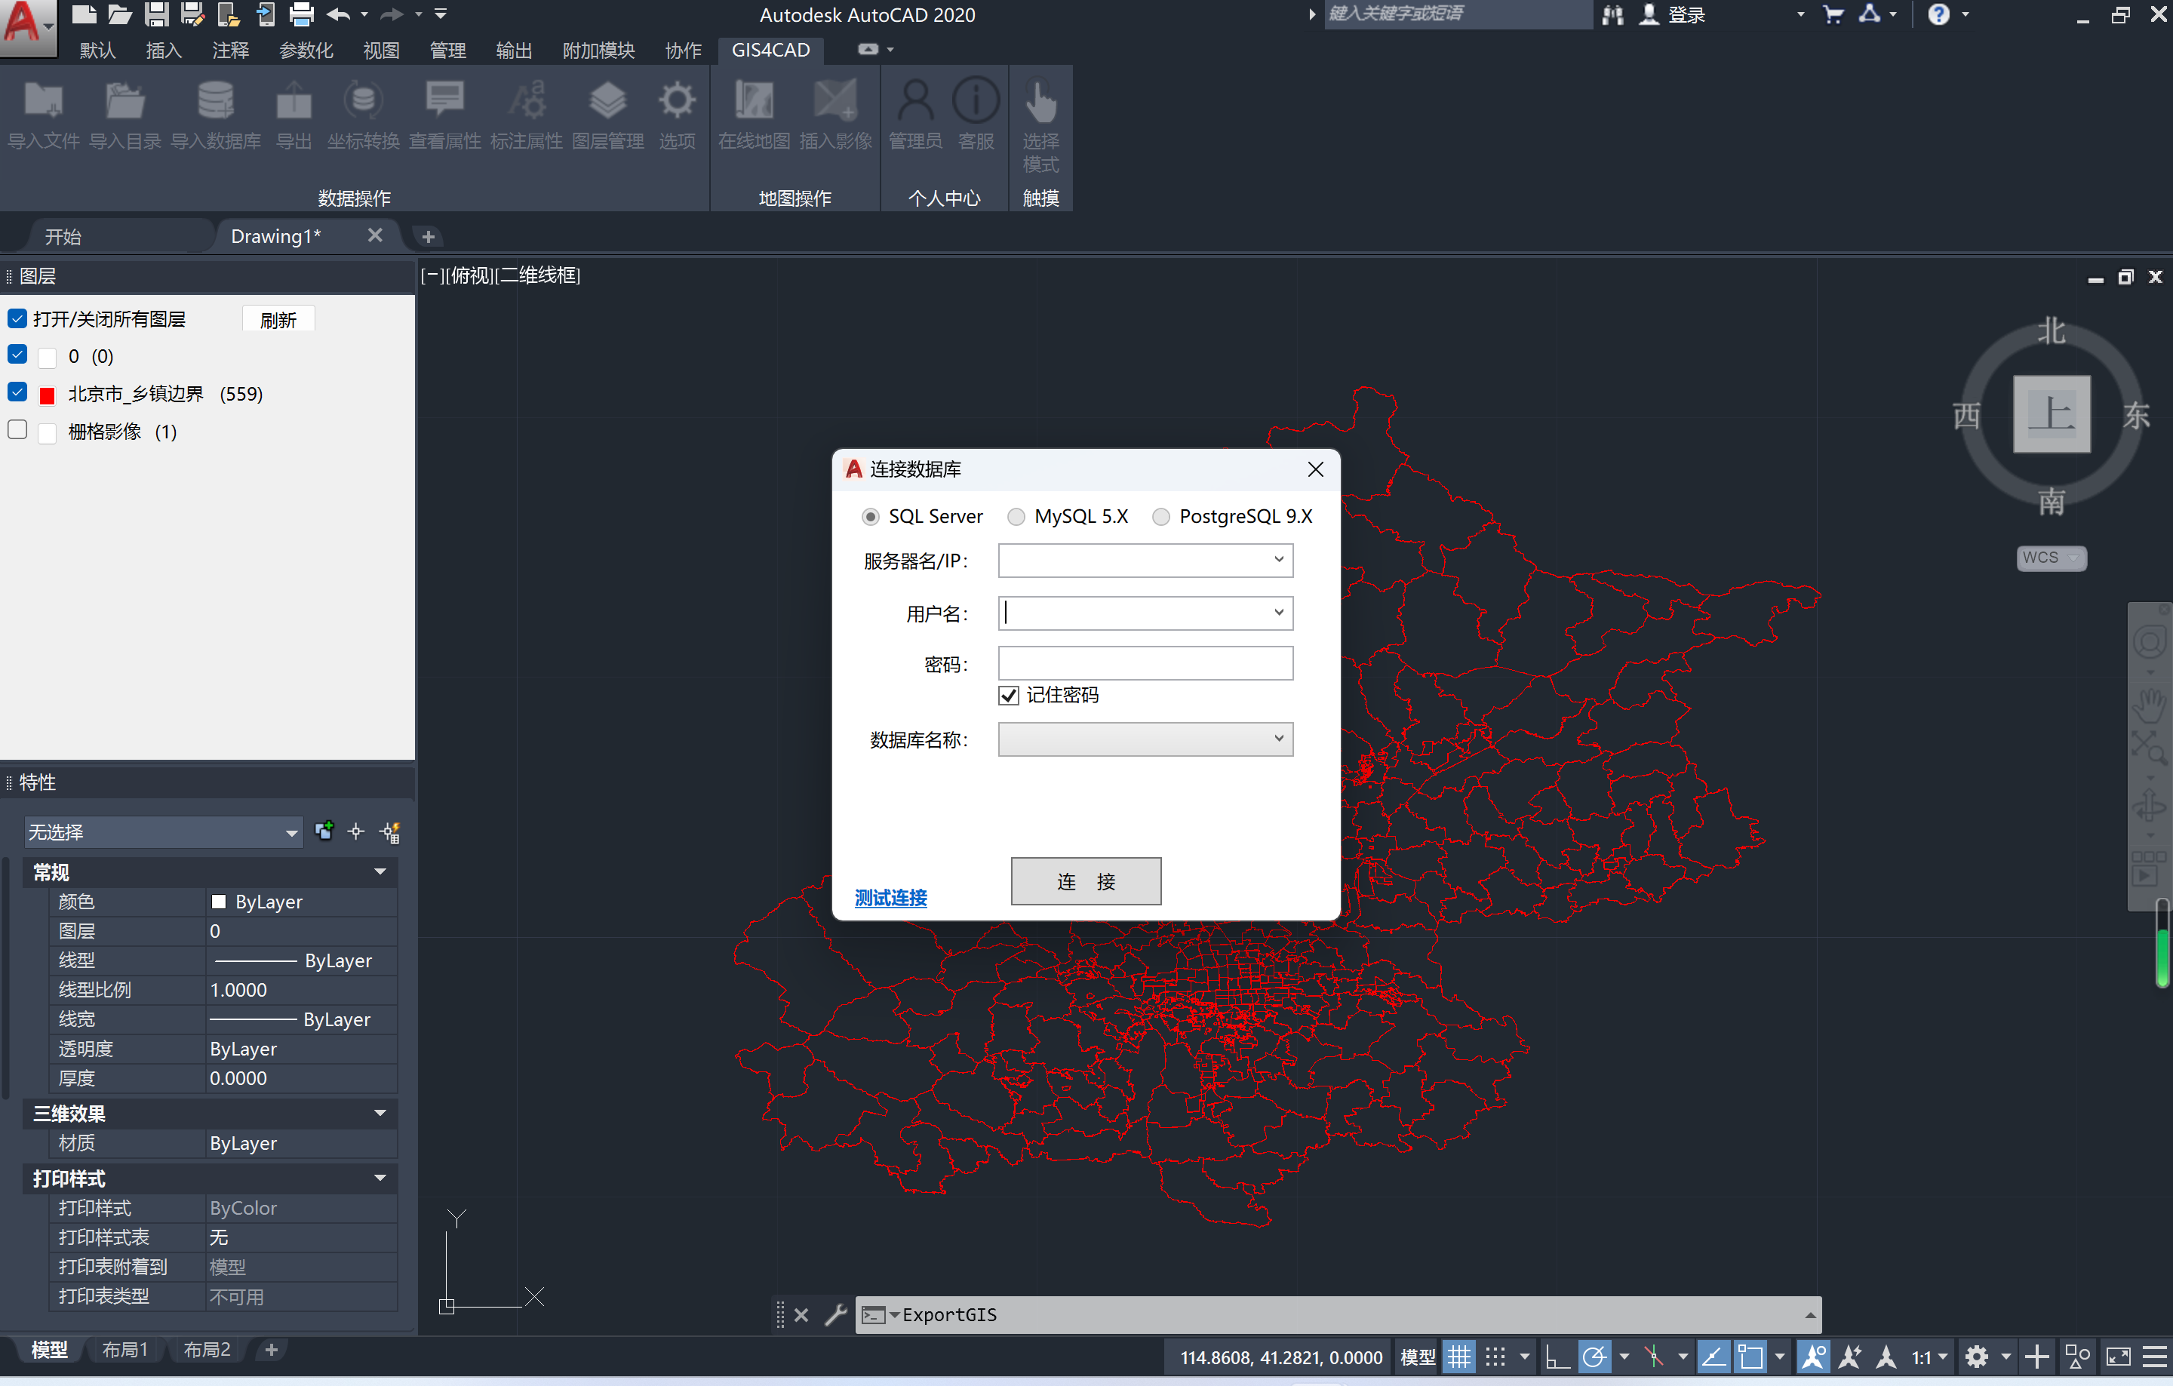Open the 导入数据库 import database tool
The image size is (2173, 1386).
coord(215,112)
